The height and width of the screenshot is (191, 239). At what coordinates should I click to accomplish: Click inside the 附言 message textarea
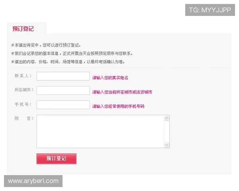[100, 131]
